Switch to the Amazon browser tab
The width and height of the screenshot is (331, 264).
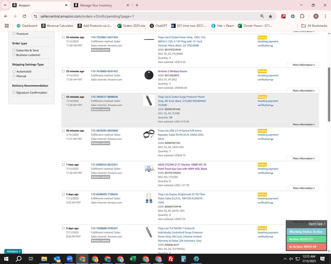click(40, 5)
